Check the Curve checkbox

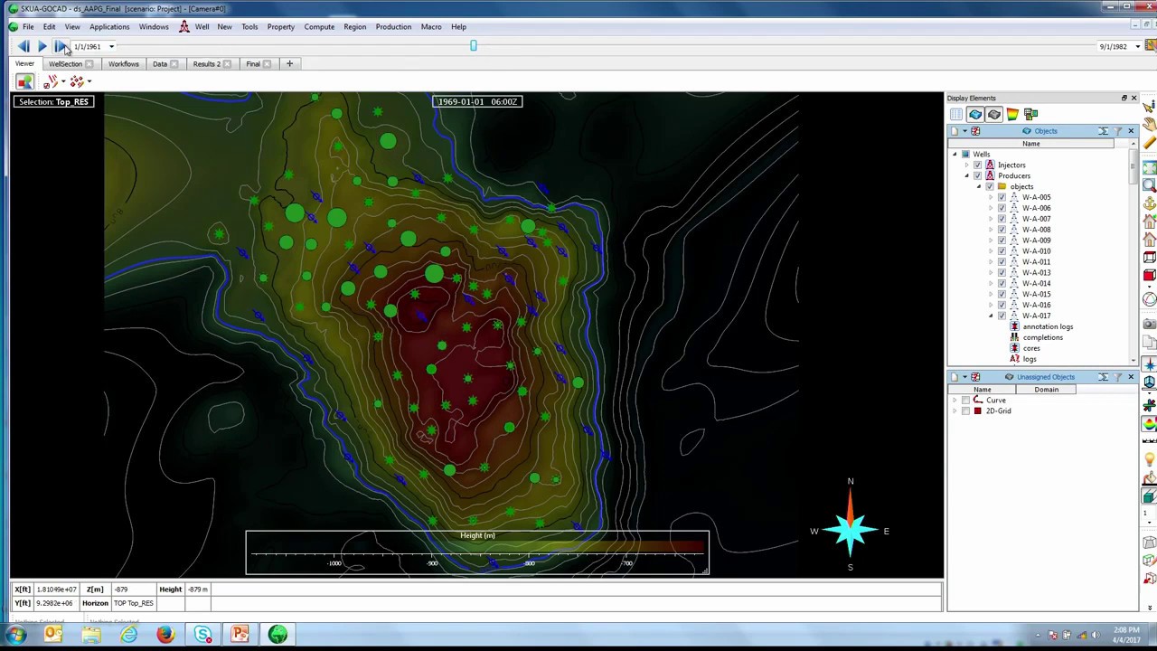pos(965,401)
